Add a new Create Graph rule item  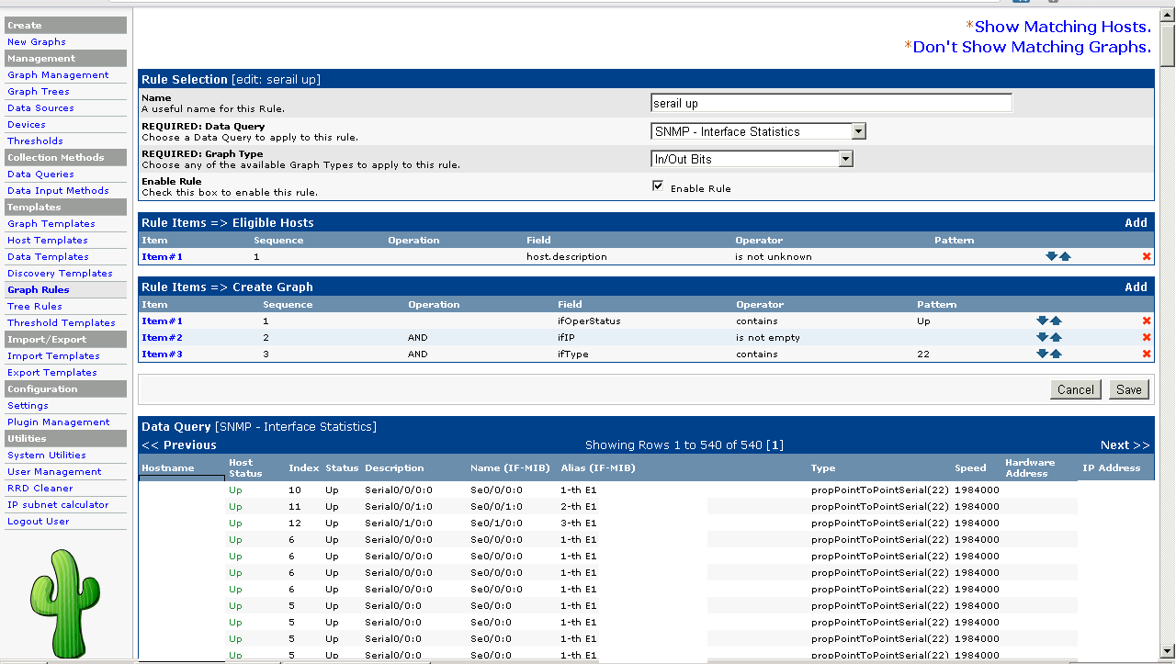1136,287
